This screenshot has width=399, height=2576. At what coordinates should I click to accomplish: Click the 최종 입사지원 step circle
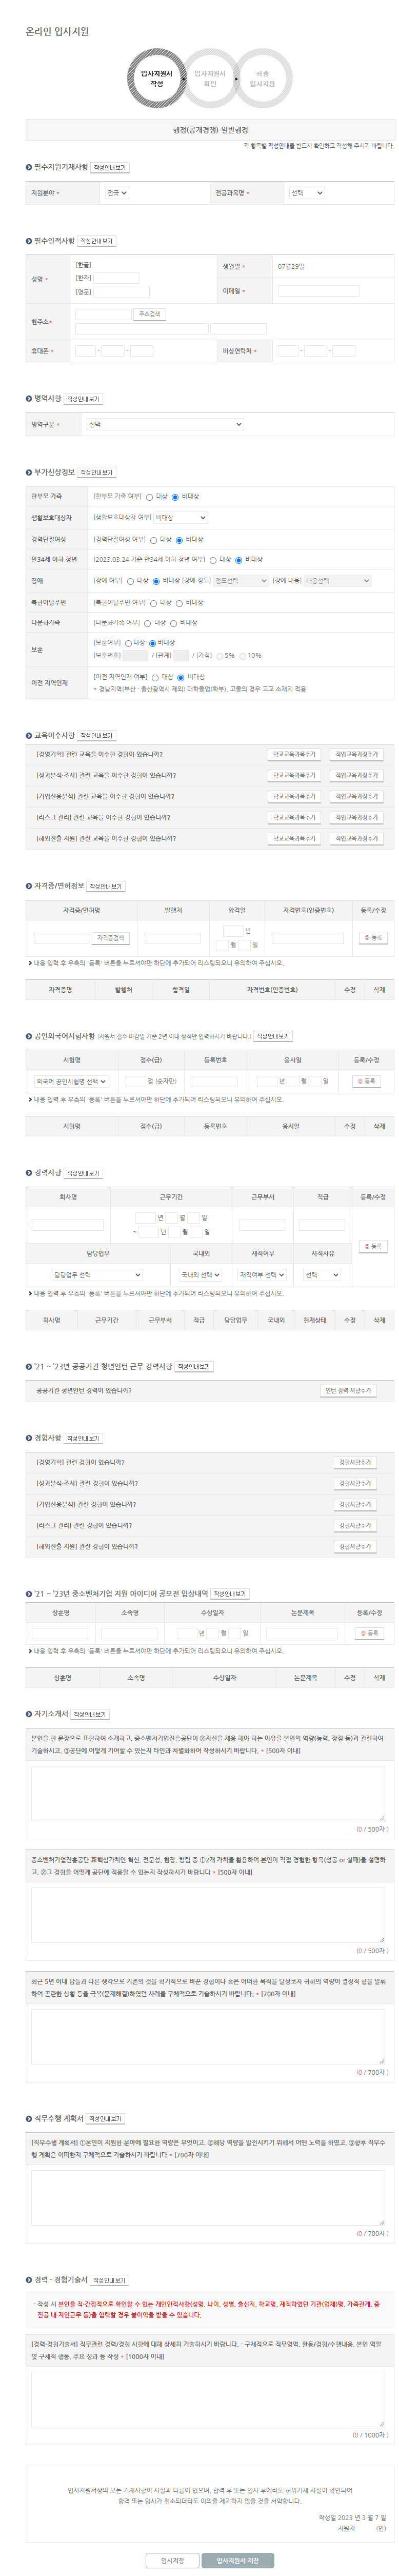262,78
